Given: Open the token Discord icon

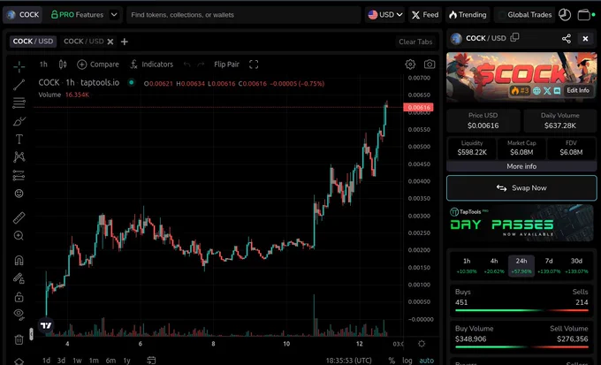Looking at the screenshot, I should [x=558, y=91].
